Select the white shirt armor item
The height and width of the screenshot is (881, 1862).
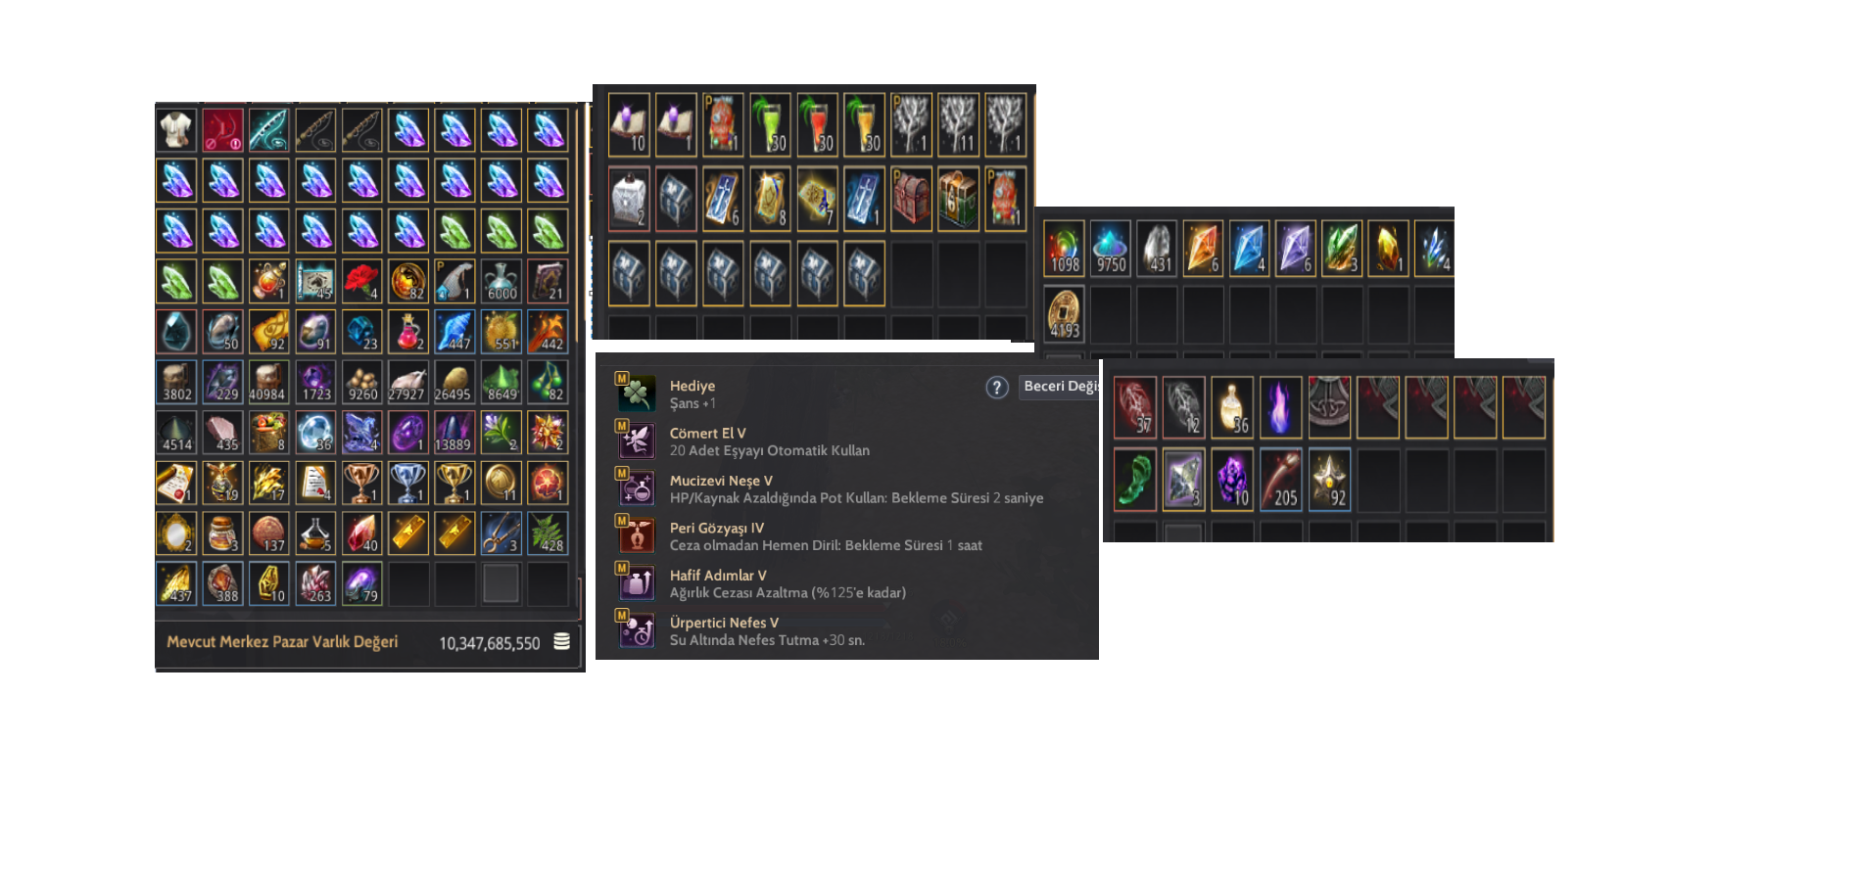(x=176, y=130)
